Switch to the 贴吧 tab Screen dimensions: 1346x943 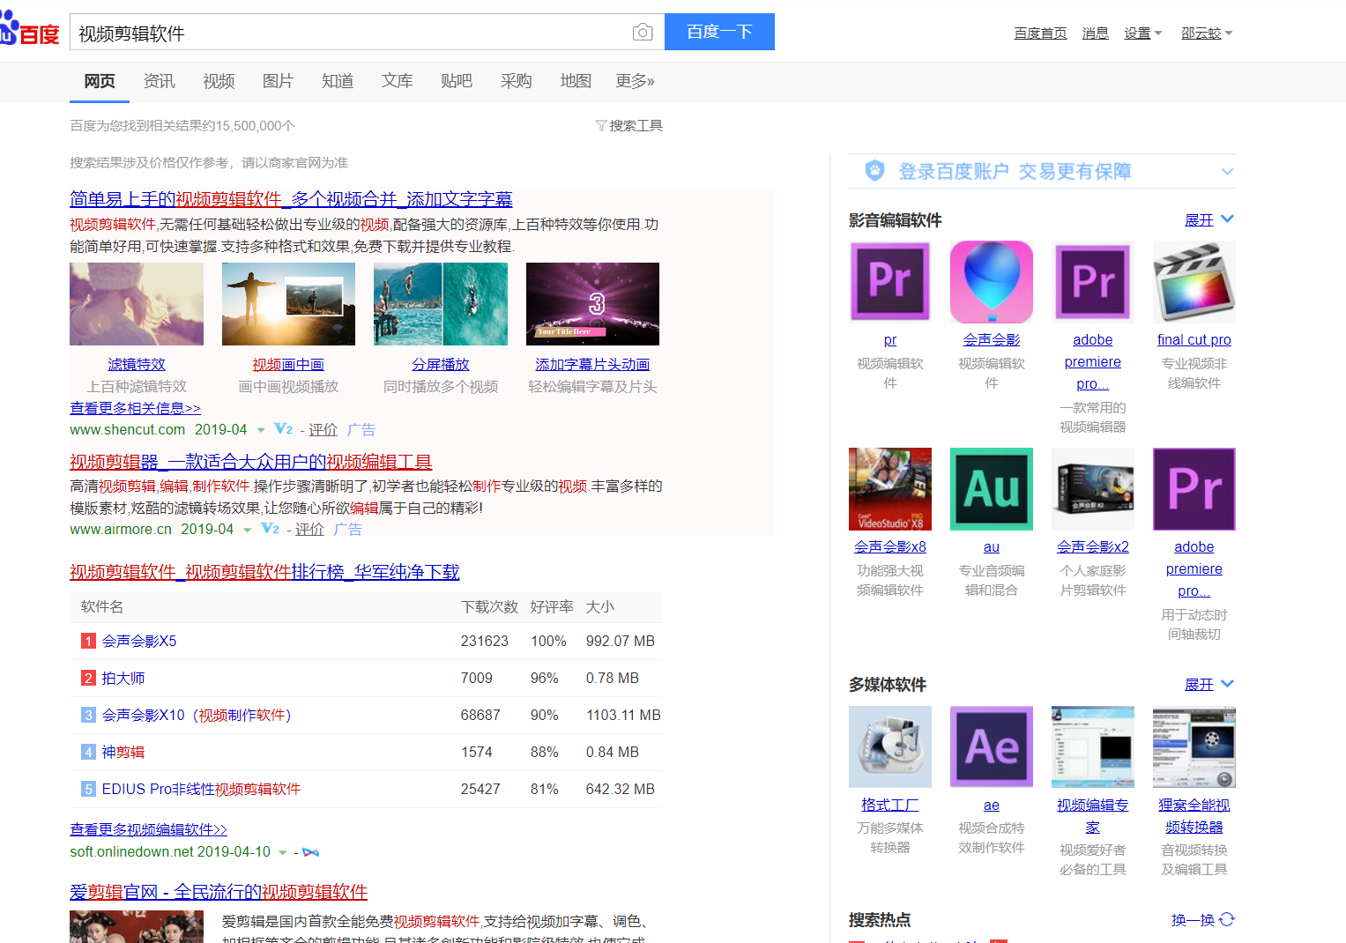click(457, 81)
